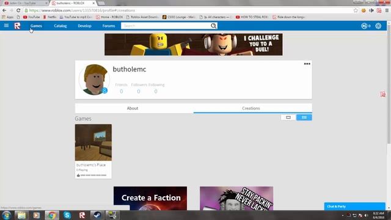Switch games to slideshow view
This screenshot has height=220, width=391.
288,117
